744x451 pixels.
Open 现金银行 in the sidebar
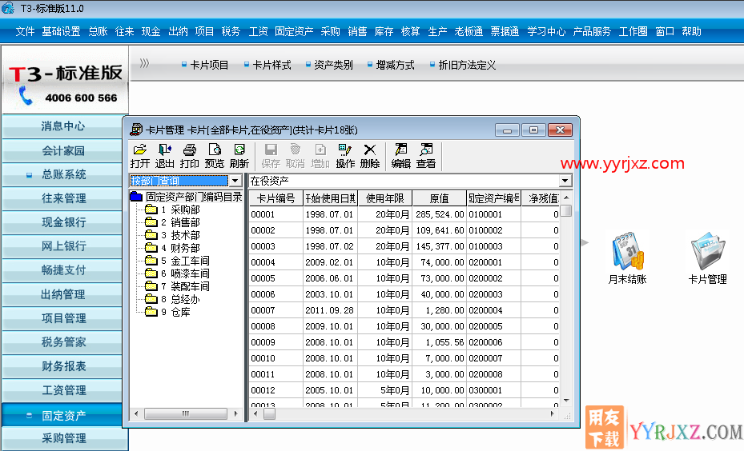pyautogui.click(x=62, y=222)
